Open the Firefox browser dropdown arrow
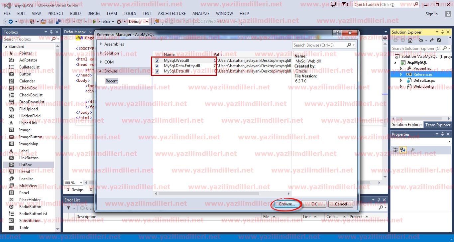 click(x=113, y=22)
